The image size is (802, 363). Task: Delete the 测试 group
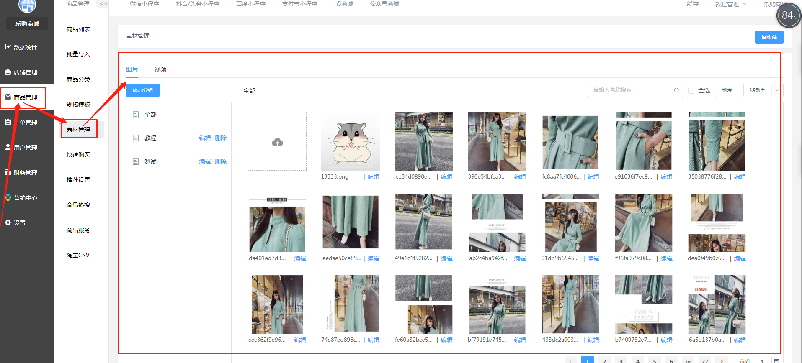point(221,161)
